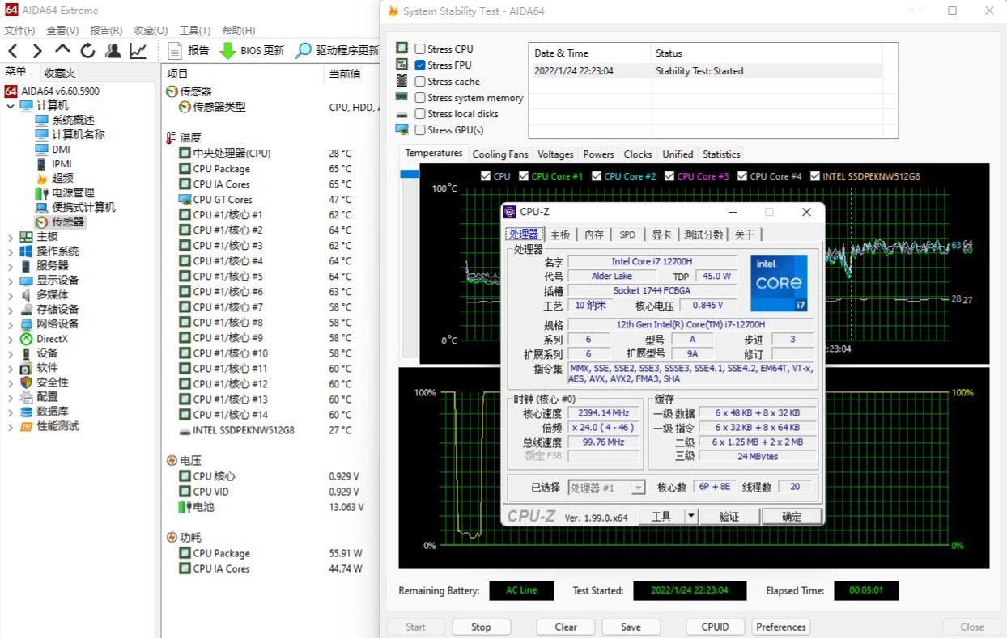Click the monitor icon beside 显示设备
The width and height of the screenshot is (1007, 638).
27,280
